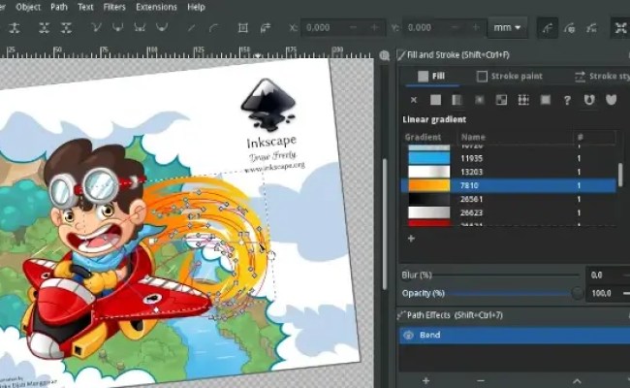This screenshot has width=630, height=388.
Task: Click the Gradient column header
Action: coord(429,137)
